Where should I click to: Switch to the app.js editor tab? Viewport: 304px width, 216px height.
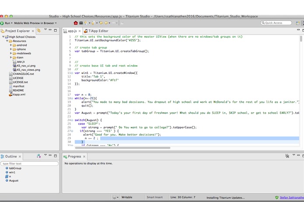point(72,31)
